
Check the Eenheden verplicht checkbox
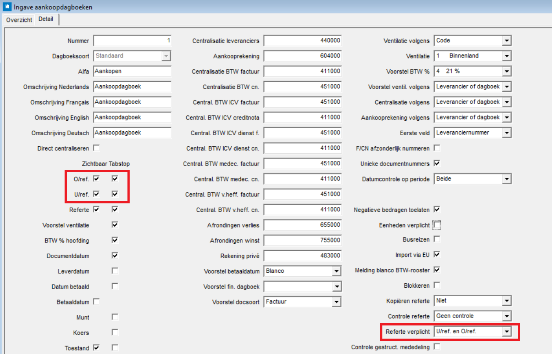pyautogui.click(x=437, y=225)
